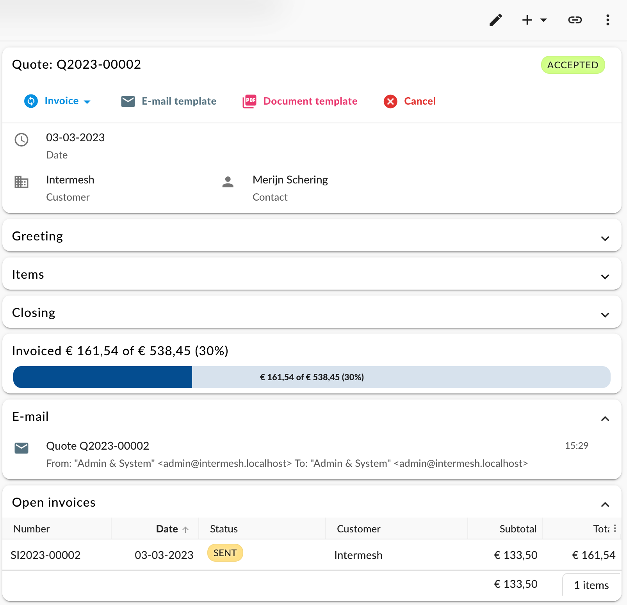This screenshot has height=605, width=627.
Task: Click the red Cancel button
Action: [410, 101]
